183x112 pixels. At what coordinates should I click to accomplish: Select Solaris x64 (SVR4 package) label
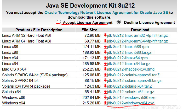click(26, 86)
